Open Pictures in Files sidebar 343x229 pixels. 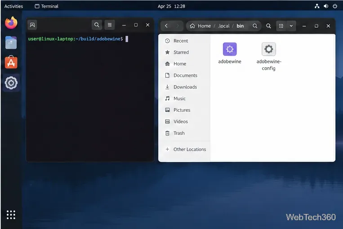click(x=184, y=110)
